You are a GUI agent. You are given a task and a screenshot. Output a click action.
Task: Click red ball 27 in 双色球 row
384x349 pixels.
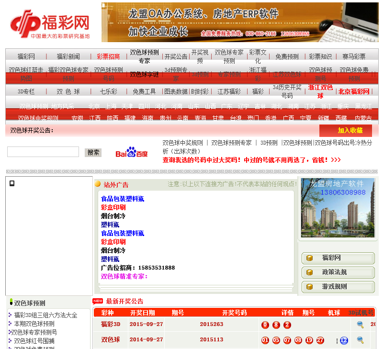(x=320, y=340)
